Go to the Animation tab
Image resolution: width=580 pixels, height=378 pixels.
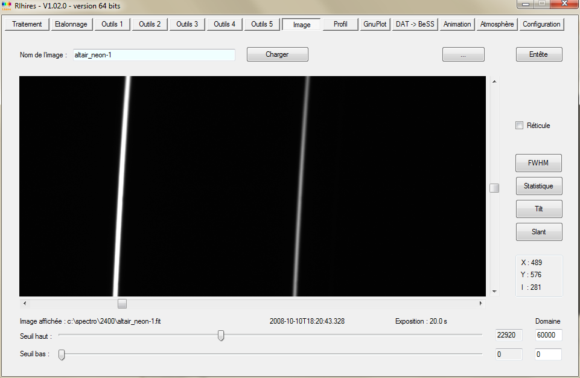pyautogui.click(x=457, y=24)
